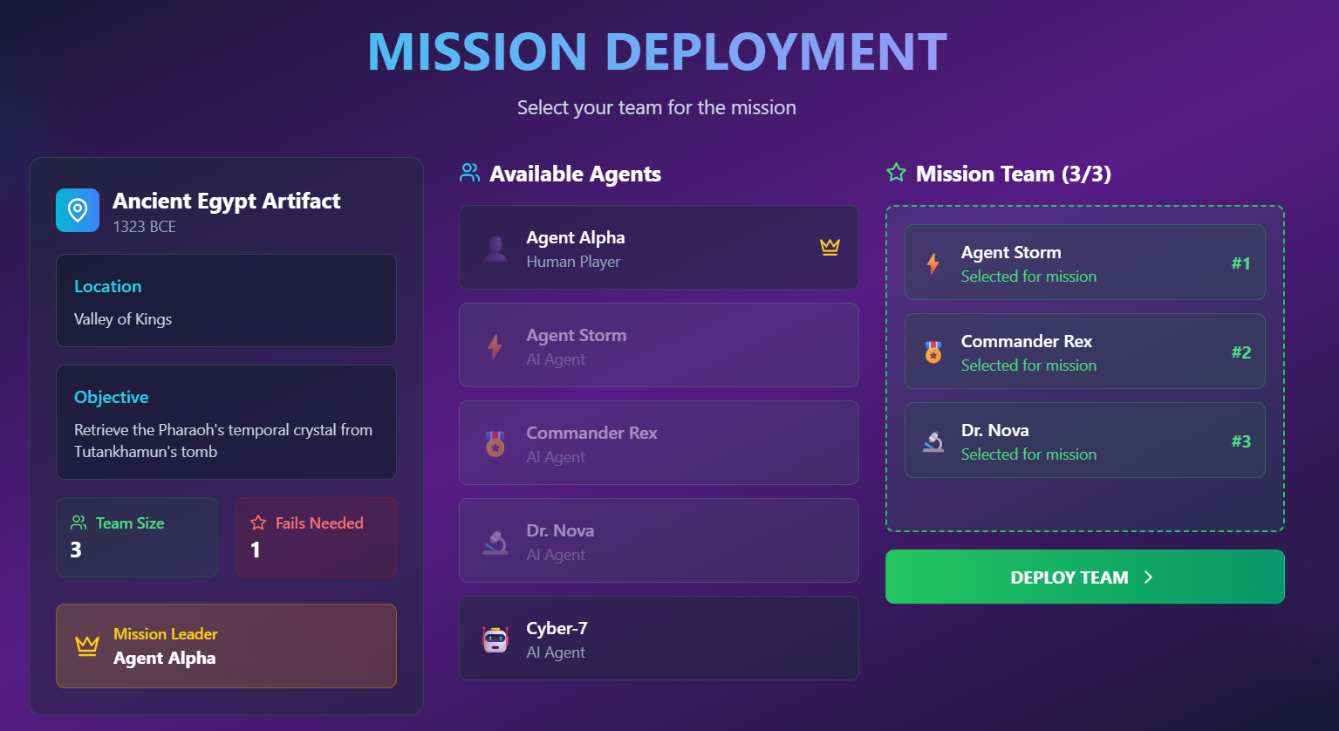Click Agent Alpha's avatar silhouette icon
This screenshot has height=731, width=1339.
pos(495,249)
